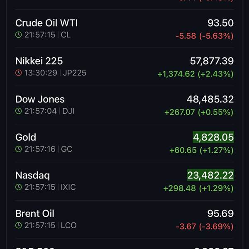Open the Gold futures listing
Viewport: 249px width, 249px height.
coord(26,138)
